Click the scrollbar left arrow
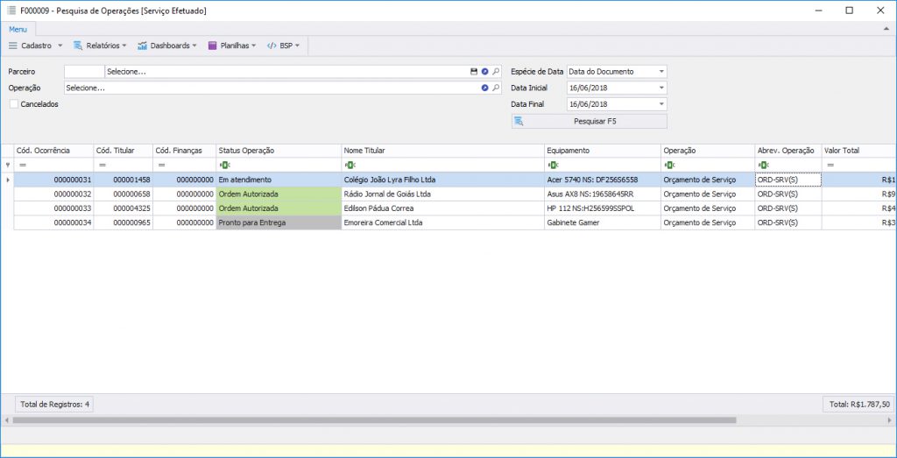The height and width of the screenshot is (458, 897). pyautogui.click(x=7, y=419)
